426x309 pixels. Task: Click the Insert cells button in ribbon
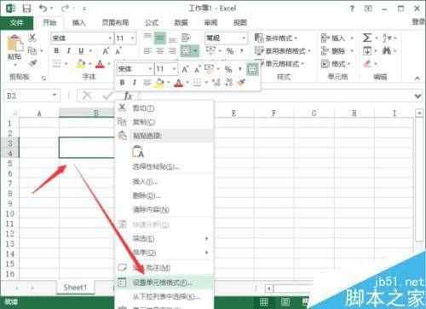[337, 38]
